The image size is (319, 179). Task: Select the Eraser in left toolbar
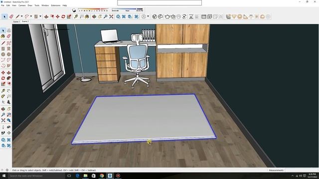point(9,36)
